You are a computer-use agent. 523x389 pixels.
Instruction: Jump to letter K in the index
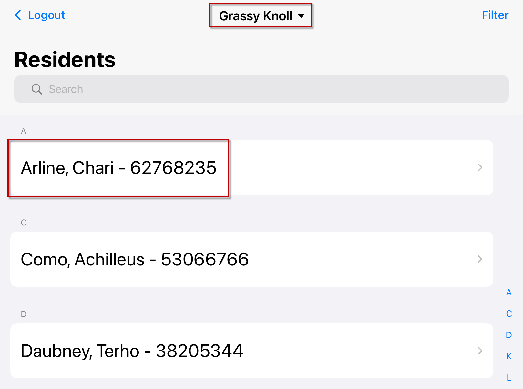(509, 356)
